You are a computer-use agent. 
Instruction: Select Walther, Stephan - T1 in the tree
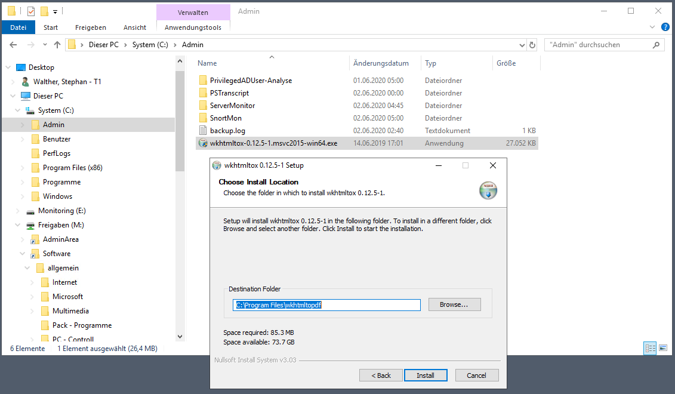point(67,82)
